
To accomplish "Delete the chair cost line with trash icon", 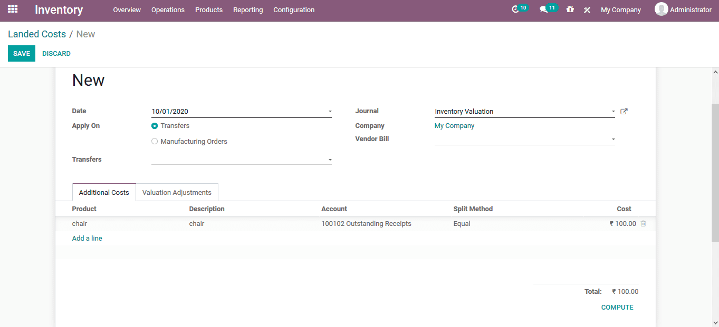I will coord(643,223).
